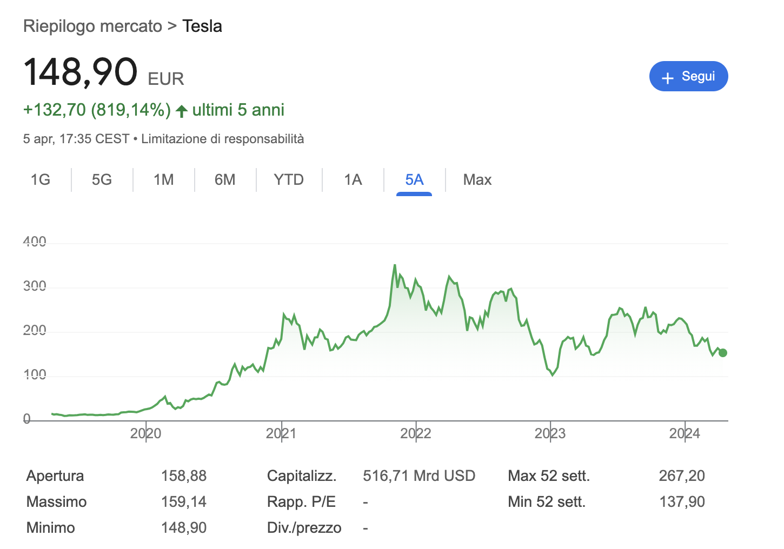Screen dimensions: 784x549
Task: Click the 2022 marker on the timeline
Action: pyautogui.click(x=415, y=433)
